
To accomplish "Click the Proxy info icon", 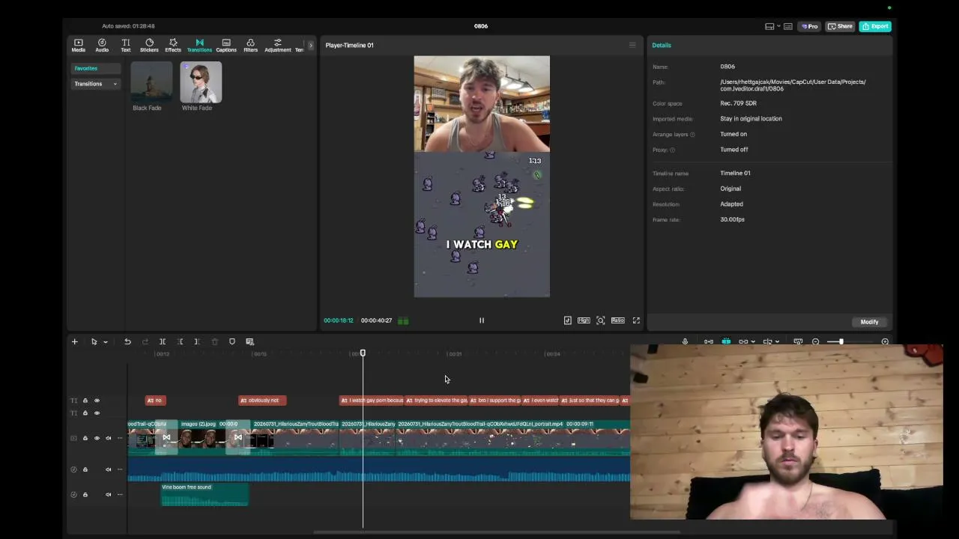I will (672, 150).
